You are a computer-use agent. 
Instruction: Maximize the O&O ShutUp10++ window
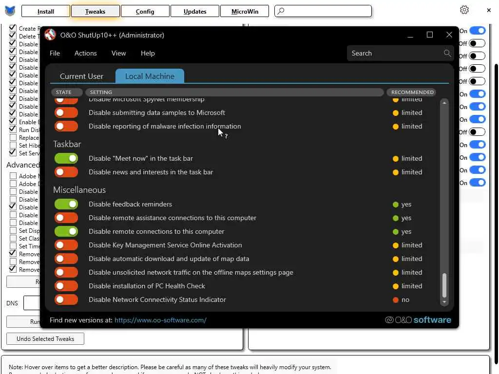(430, 35)
